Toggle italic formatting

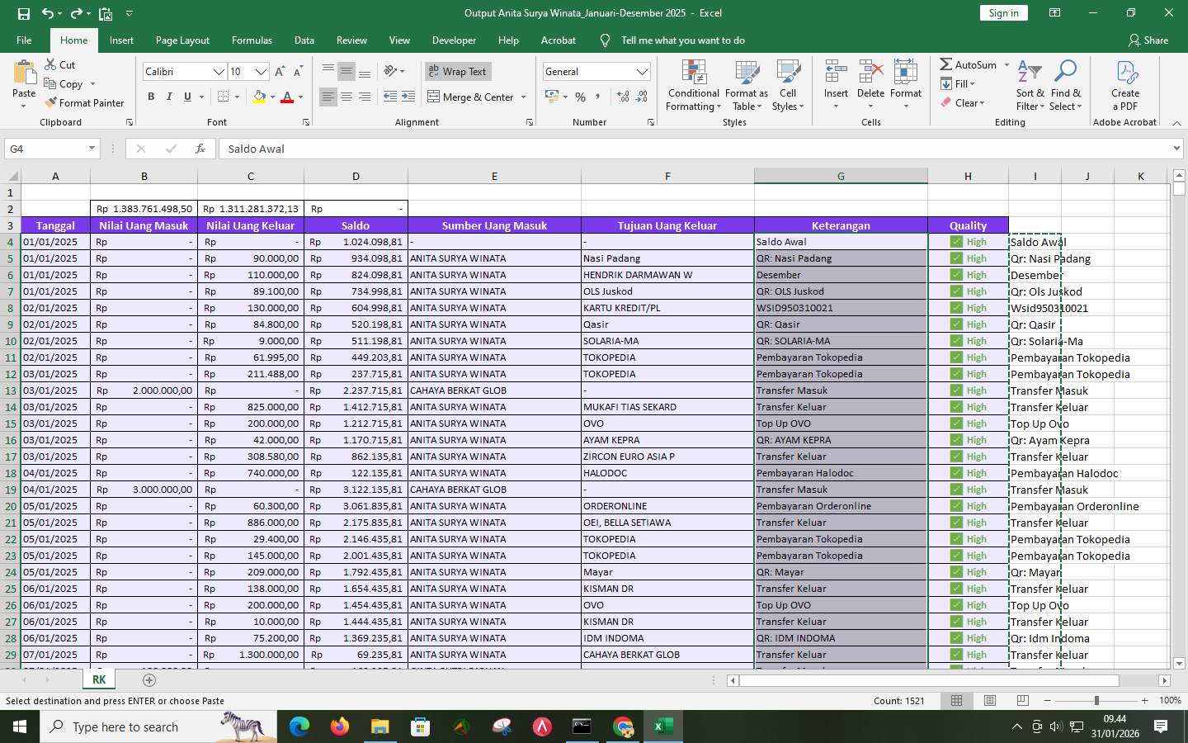click(x=169, y=97)
